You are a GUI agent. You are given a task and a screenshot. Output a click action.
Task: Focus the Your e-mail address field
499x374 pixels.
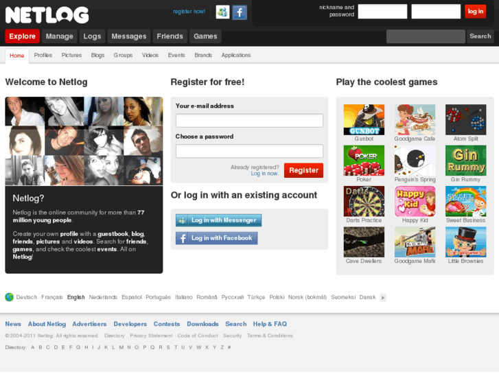[250, 121]
